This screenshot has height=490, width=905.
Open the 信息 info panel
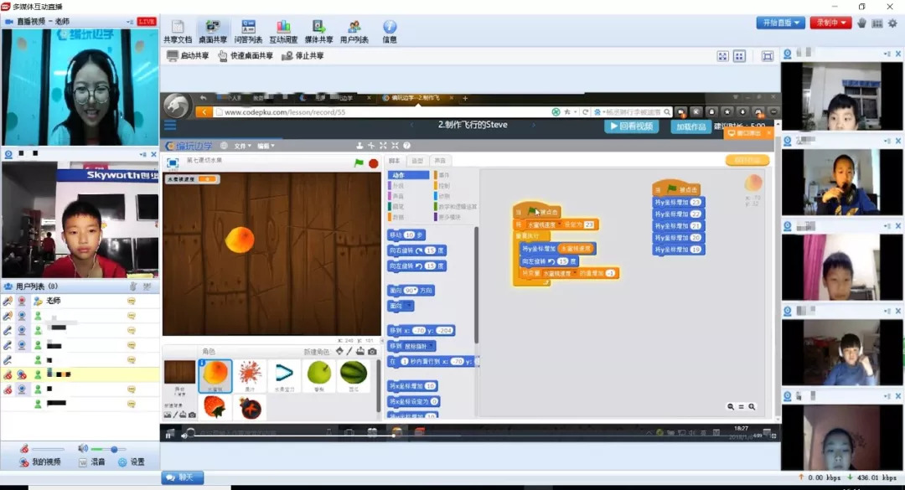coord(390,32)
